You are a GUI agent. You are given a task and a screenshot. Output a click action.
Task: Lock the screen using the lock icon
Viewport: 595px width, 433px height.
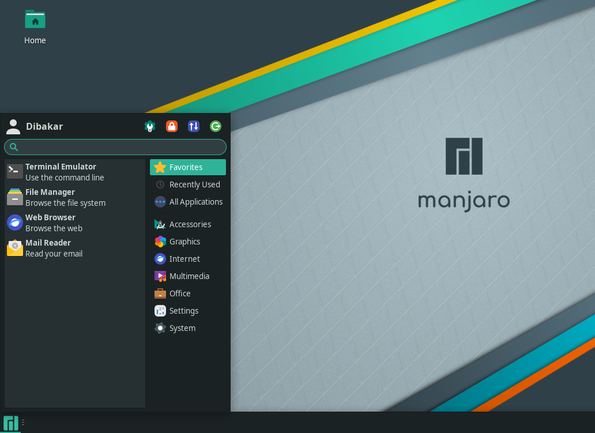172,126
